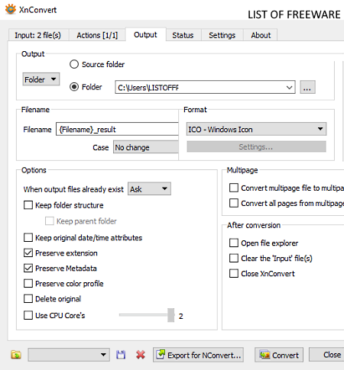Tick Clear the 'Input' file(s) checkbox
Viewport: 344px width, 370px height.
click(x=234, y=258)
